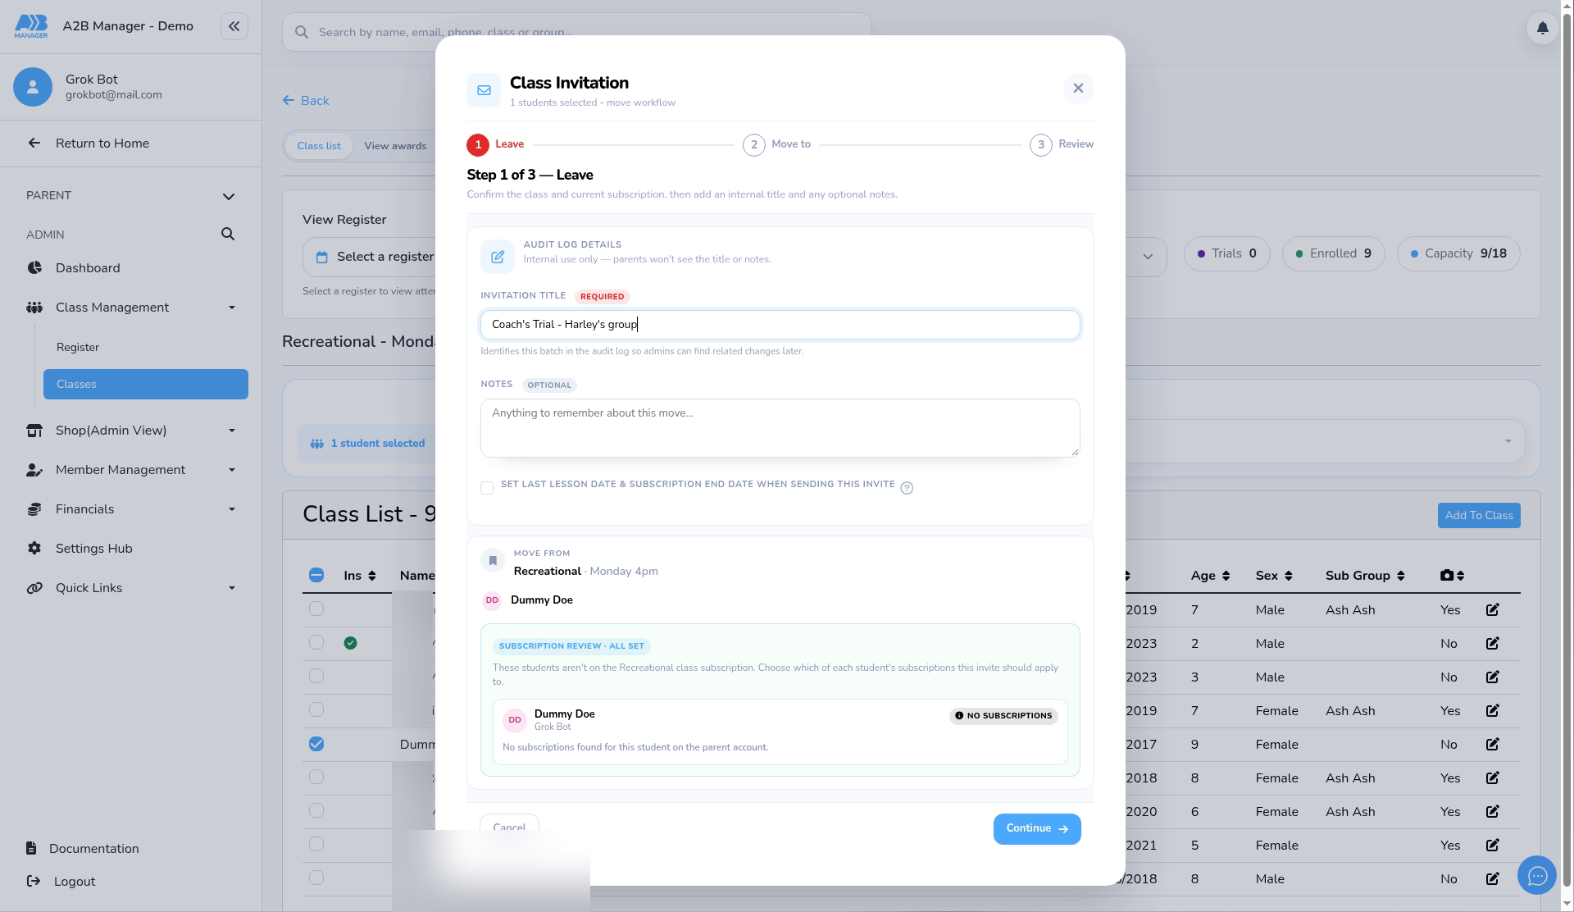This screenshot has height=912, width=1574.
Task: Check the first row checkbox in class list
Action: coord(316,609)
